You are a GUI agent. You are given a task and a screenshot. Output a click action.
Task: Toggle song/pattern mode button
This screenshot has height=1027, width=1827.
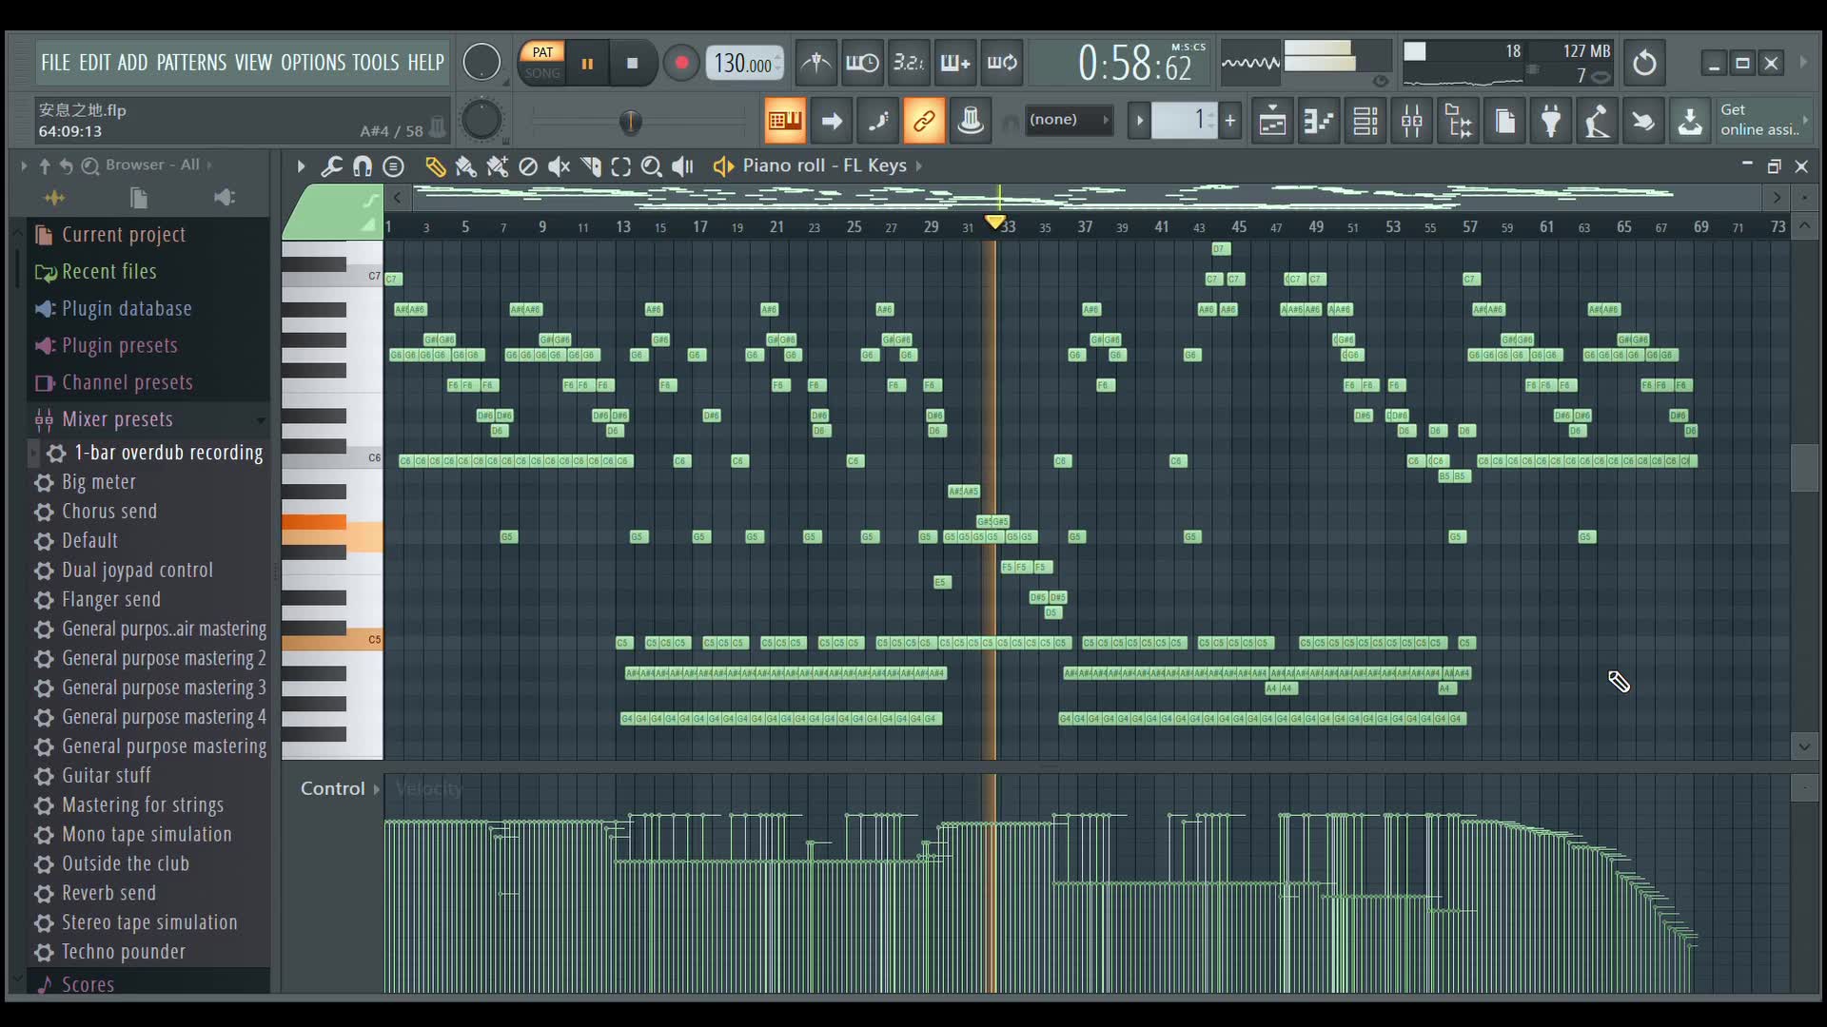coord(540,62)
